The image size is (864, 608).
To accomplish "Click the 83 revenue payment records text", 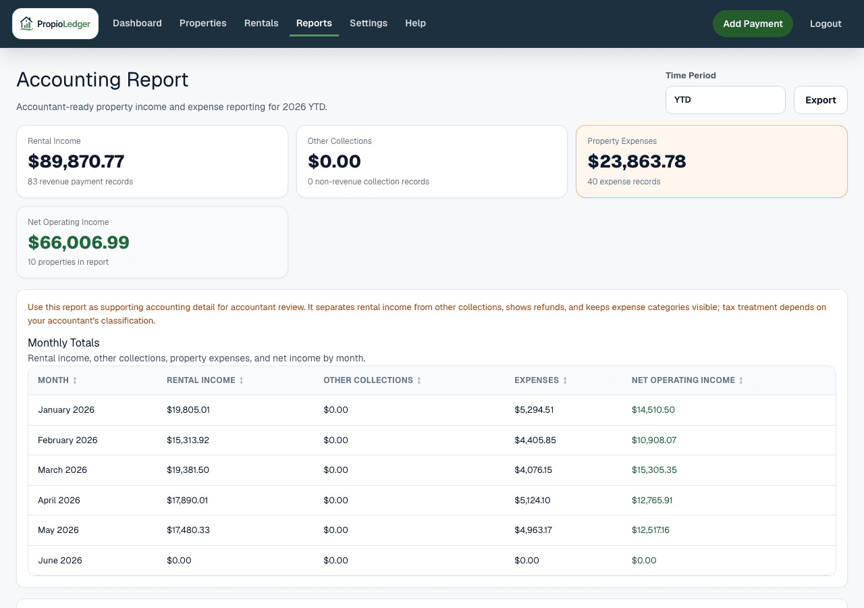I will [x=80, y=182].
